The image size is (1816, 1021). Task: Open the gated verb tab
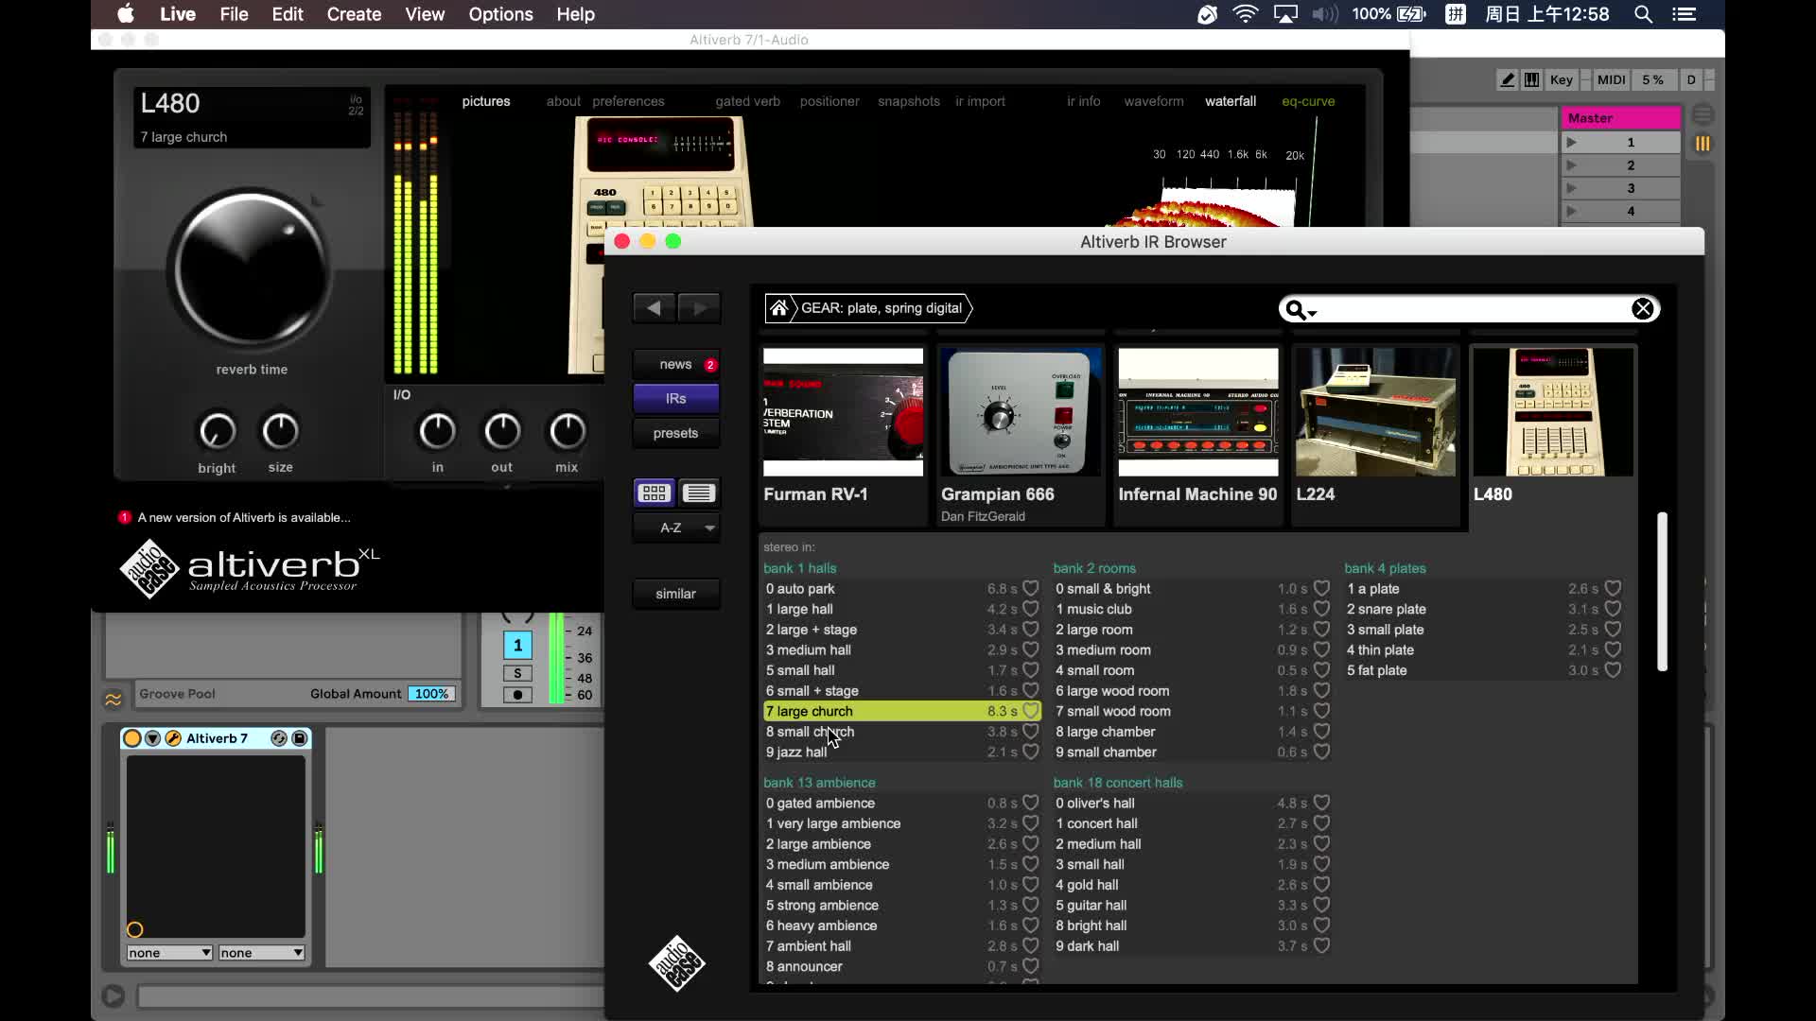coord(747,101)
